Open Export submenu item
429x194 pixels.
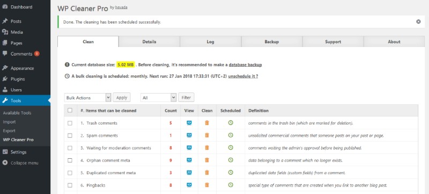pyautogui.click(x=9, y=131)
